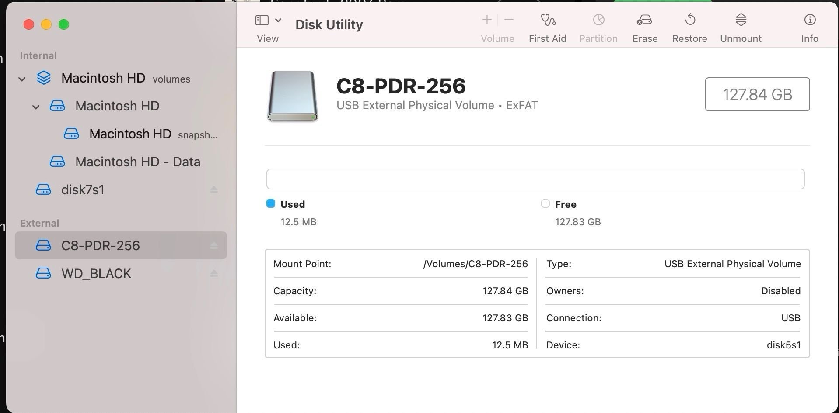Collapse the Macintosh HD volumes group
This screenshot has height=413, width=839.
tap(22, 79)
